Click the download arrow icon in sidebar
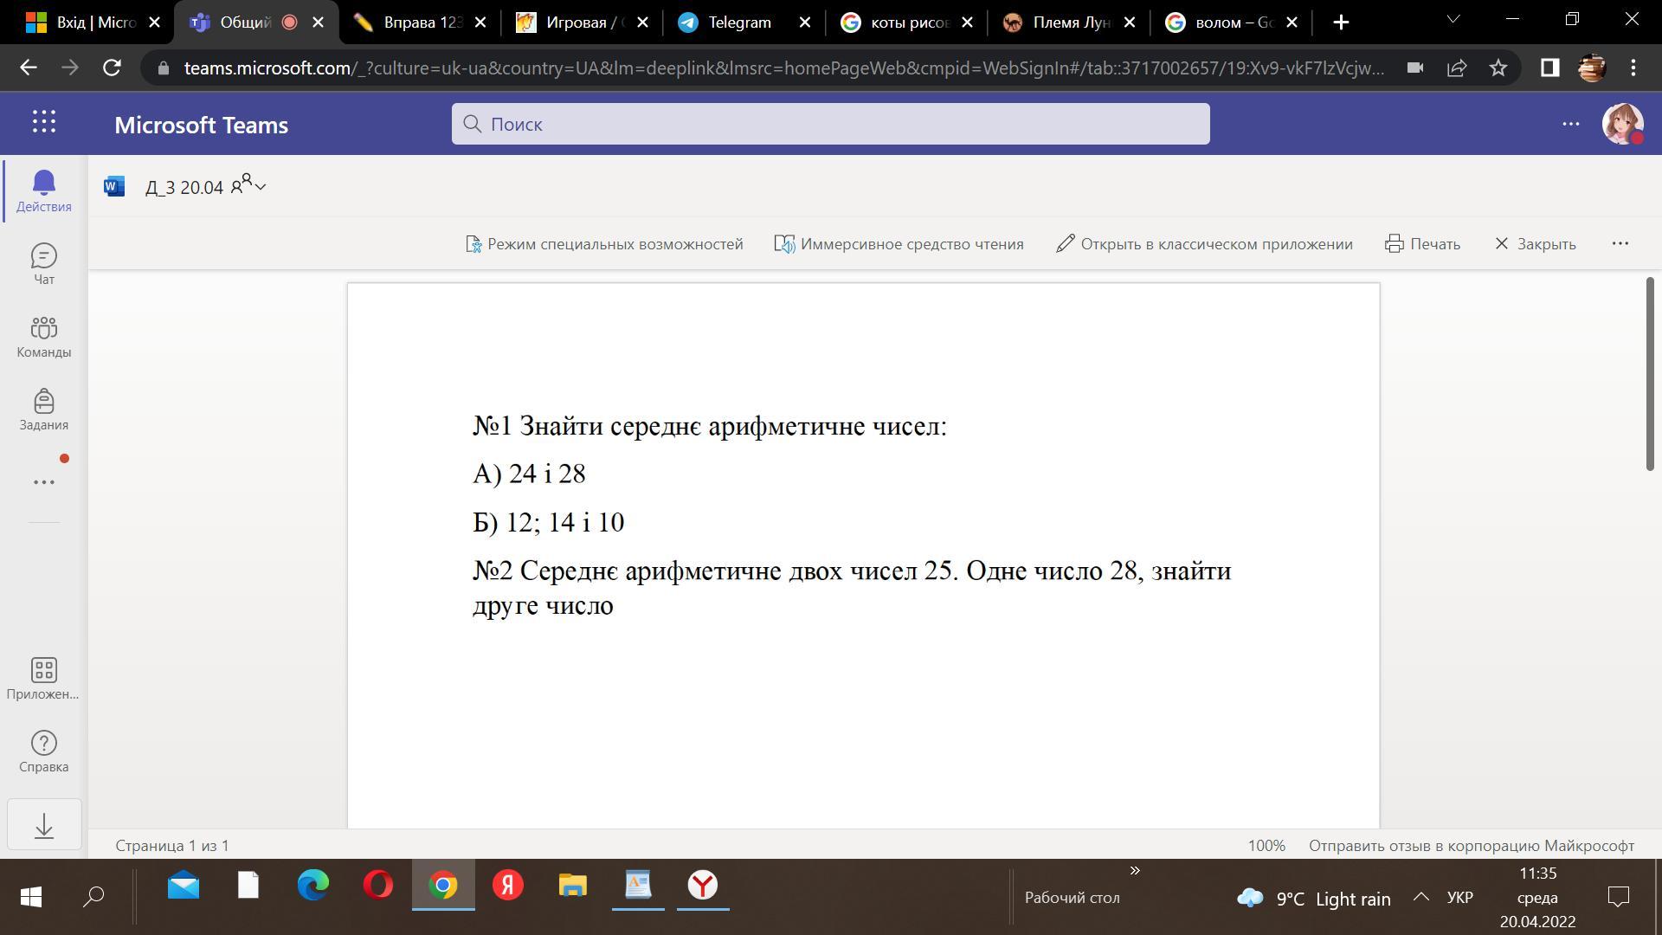 tap(44, 826)
